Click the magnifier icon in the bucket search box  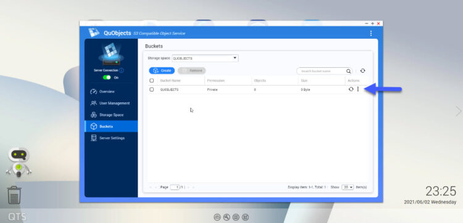pyautogui.click(x=348, y=71)
